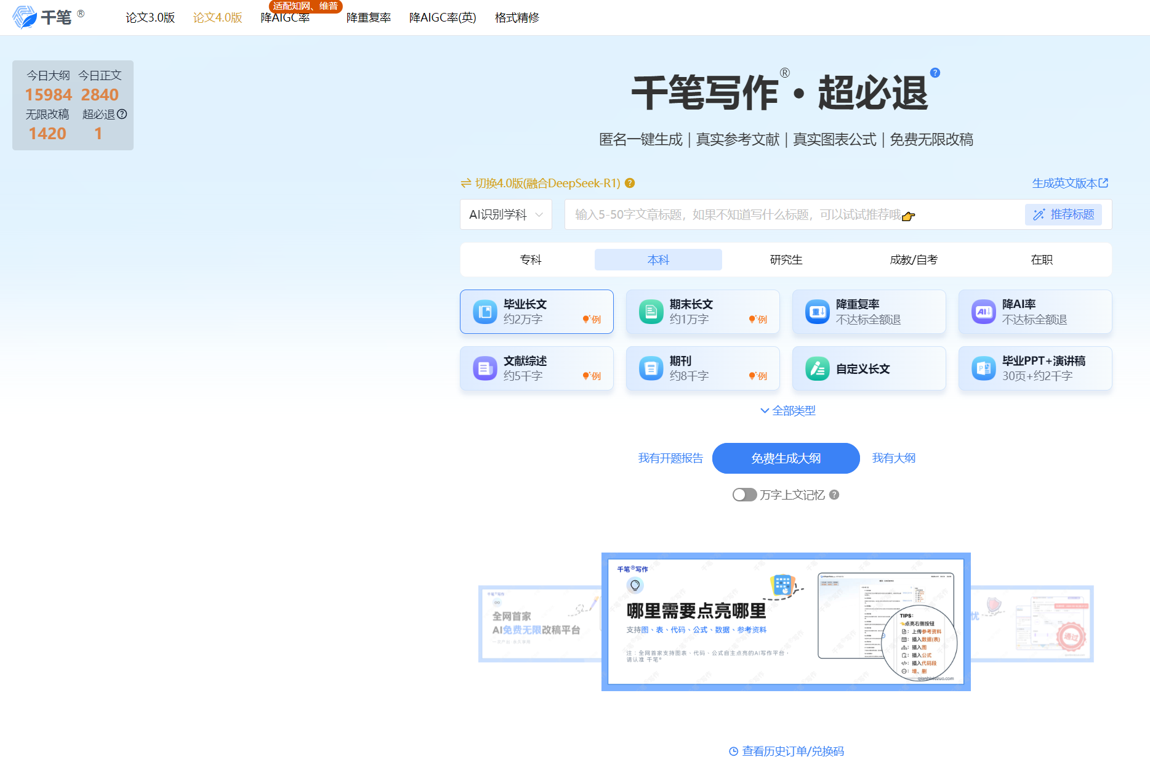Click the article title input field

(794, 214)
